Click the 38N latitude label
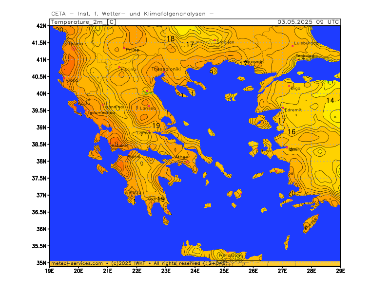The height and width of the screenshot is (292, 390). tap(41, 161)
